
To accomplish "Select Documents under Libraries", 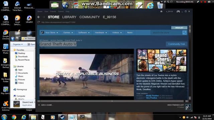I will point(23,73).
